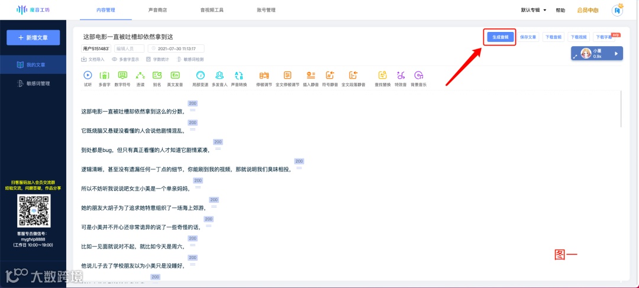Click the 200 pause marker after 剧情紧凑
639x288 pixels.
pos(218,142)
